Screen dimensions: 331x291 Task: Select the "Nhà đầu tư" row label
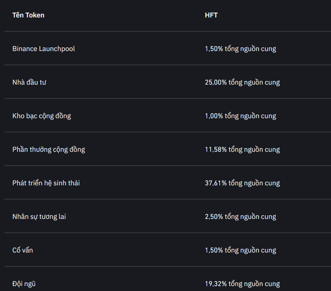coord(29,82)
